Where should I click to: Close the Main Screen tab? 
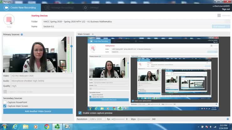[93, 34]
